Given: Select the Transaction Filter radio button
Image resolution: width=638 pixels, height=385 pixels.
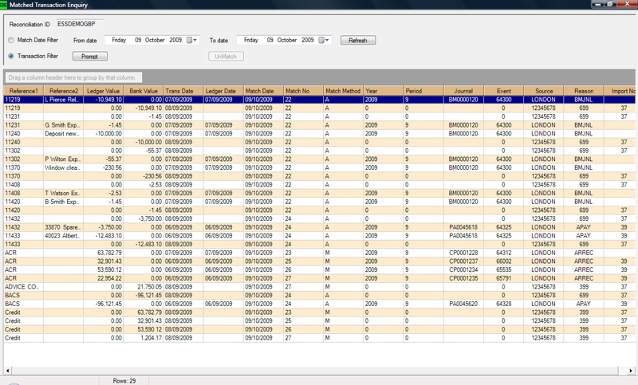Looking at the screenshot, I should pos(11,56).
